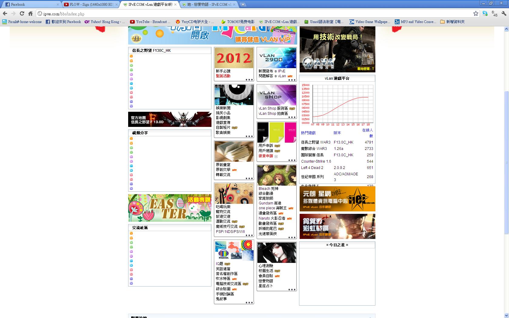Click the 熱門遊戲 column header link
509x318 pixels.
pyautogui.click(x=308, y=133)
